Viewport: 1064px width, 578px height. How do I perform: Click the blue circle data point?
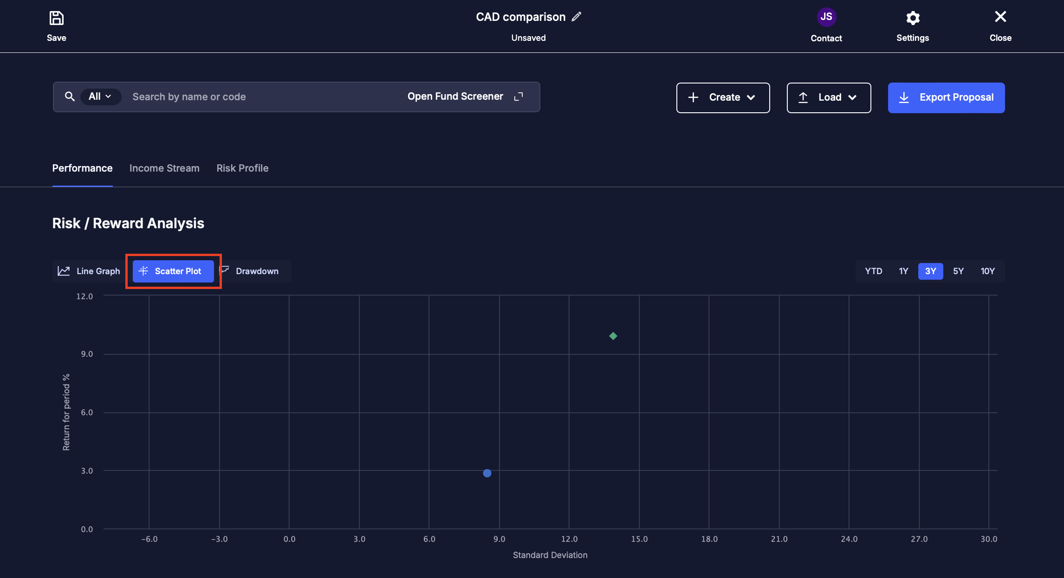pos(487,473)
